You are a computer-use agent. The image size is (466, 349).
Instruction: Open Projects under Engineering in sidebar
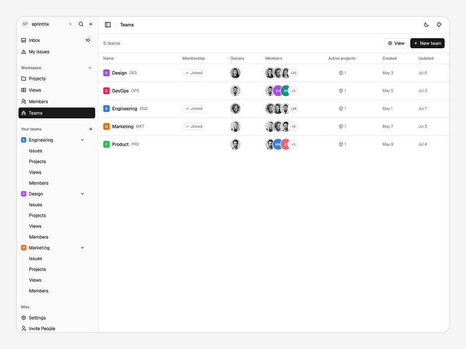[37, 162]
